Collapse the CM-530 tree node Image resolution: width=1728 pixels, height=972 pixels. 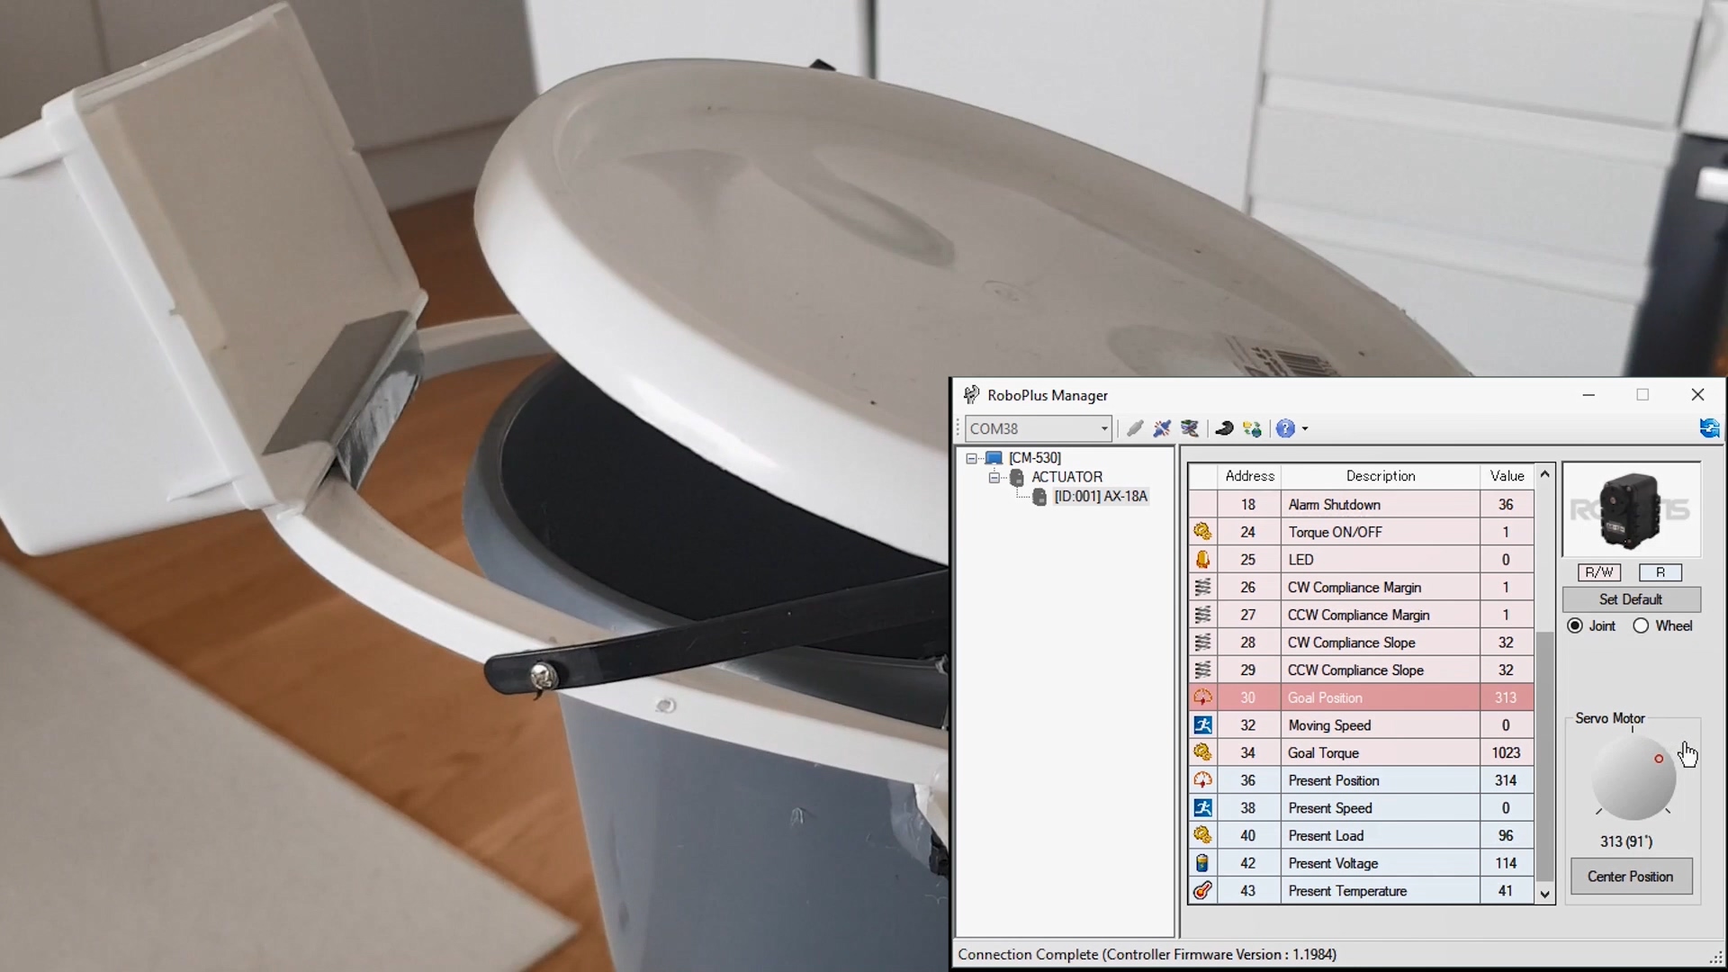[x=971, y=458]
